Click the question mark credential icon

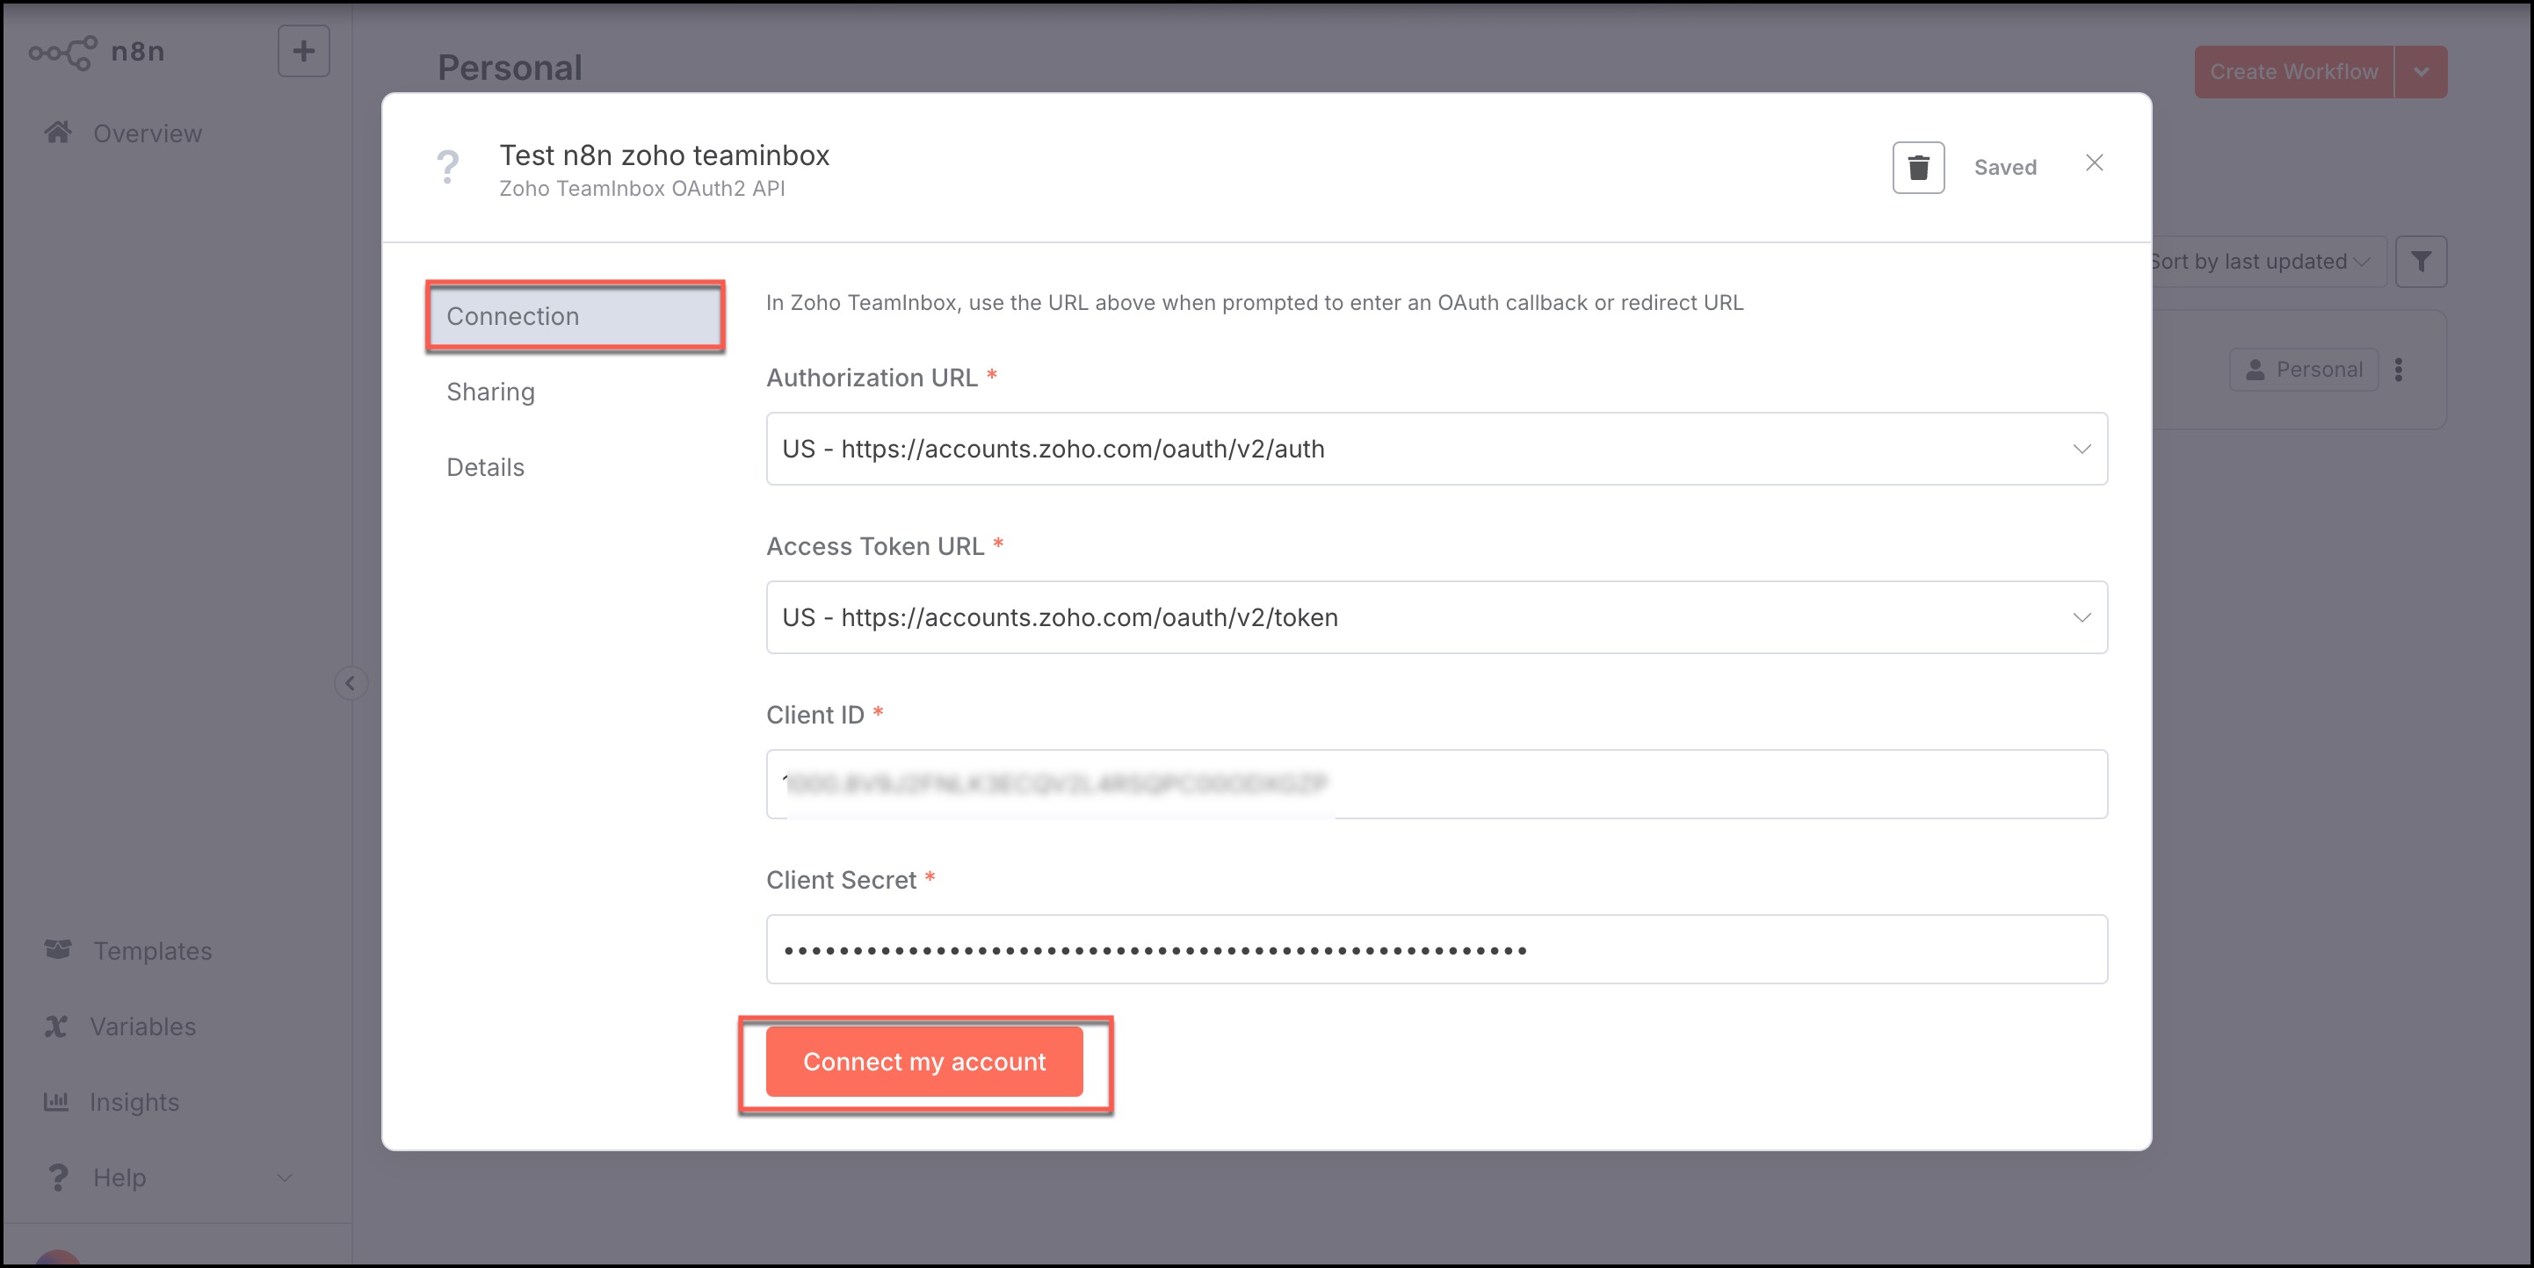[x=447, y=167]
